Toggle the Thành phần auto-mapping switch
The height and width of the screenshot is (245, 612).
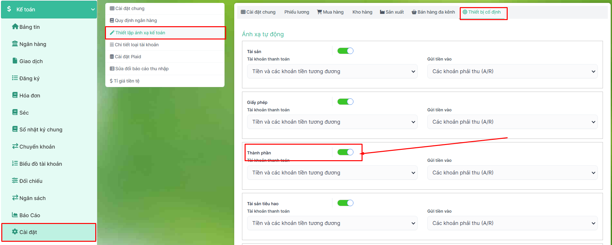[x=345, y=152]
